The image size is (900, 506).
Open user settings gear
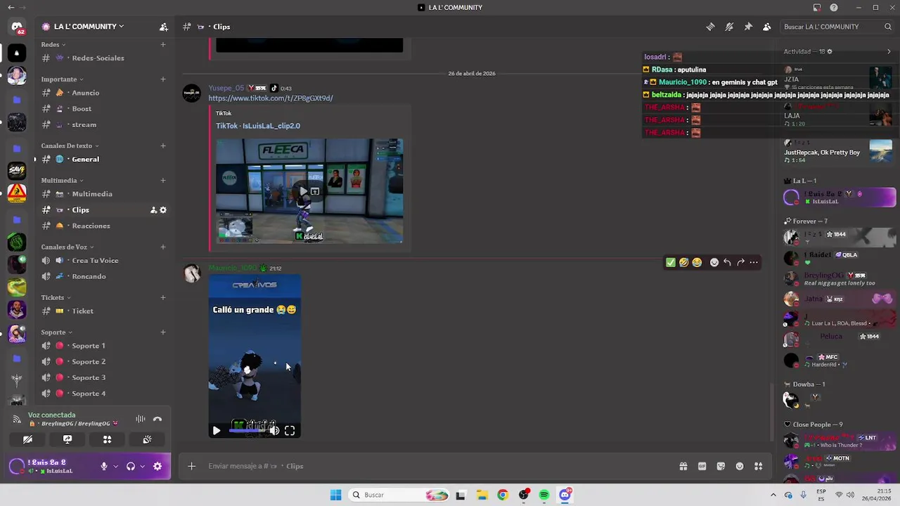pyautogui.click(x=157, y=466)
